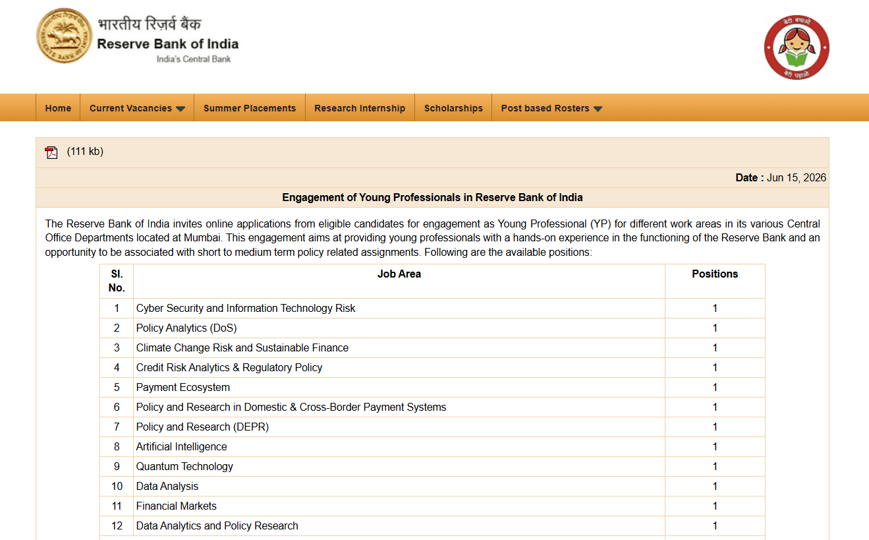Open the Scholarships menu item
869x540 pixels.
(453, 108)
